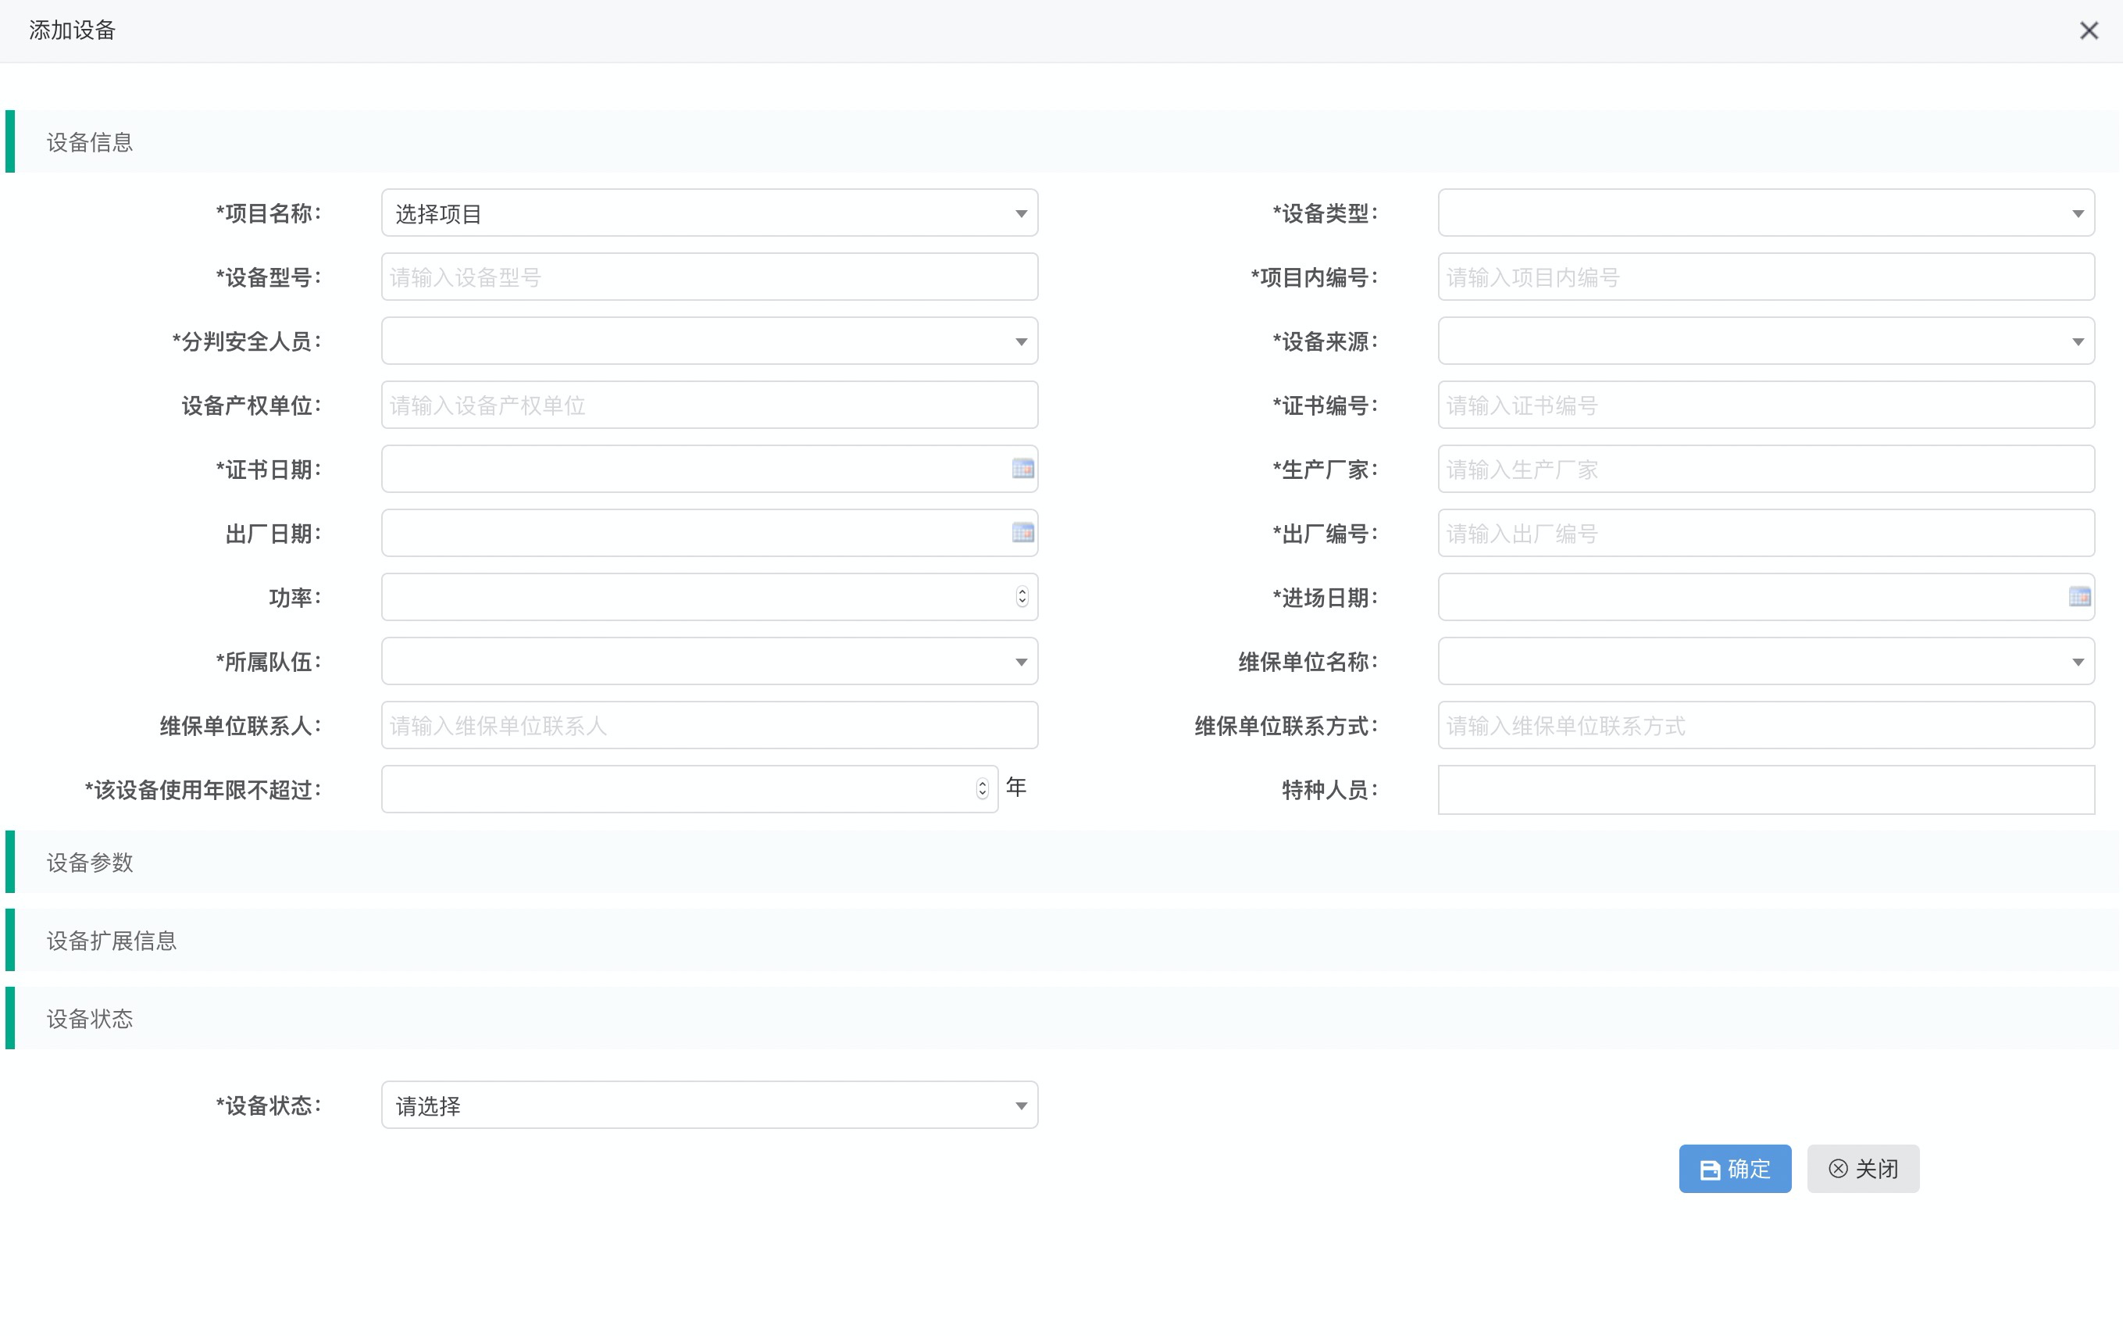This screenshot has width=2123, height=1336.
Task: Focus the 特种人员 input box
Action: click(1765, 789)
